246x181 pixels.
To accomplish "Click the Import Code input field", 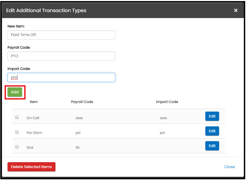I will coord(61,77).
